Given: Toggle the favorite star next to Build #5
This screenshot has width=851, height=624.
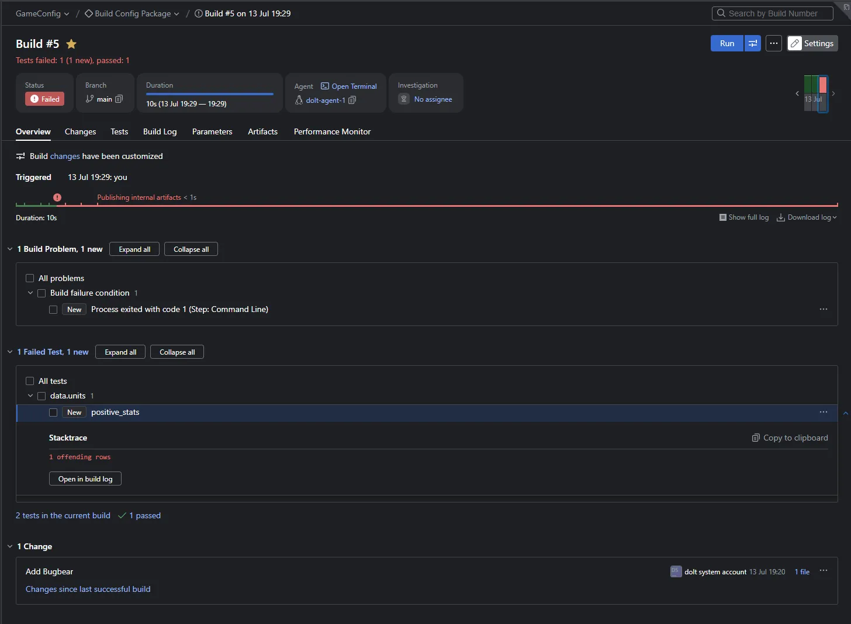Looking at the screenshot, I should click(x=71, y=44).
